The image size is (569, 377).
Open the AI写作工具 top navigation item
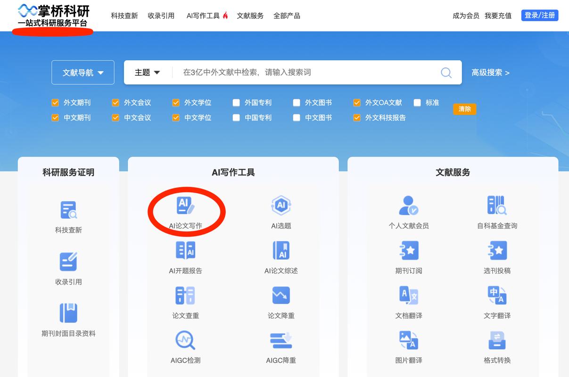pos(207,16)
